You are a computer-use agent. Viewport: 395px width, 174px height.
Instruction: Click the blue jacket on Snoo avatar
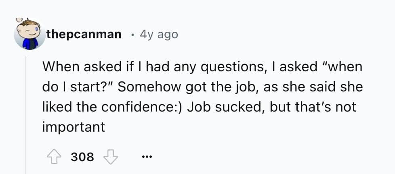pos(29,43)
